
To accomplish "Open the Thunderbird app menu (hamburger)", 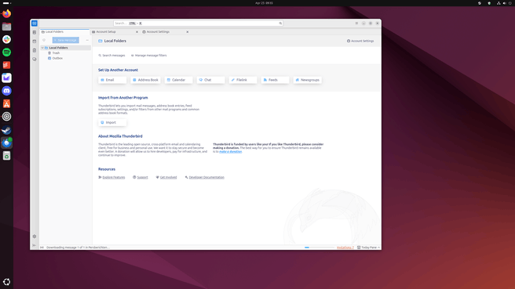I will (356, 23).
